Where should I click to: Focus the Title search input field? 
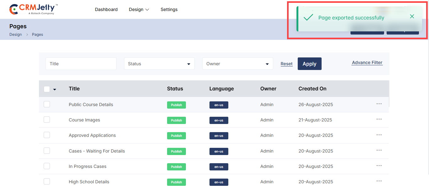point(81,64)
